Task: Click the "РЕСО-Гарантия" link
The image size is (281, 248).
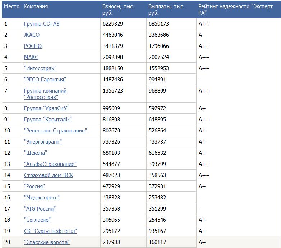Action: click(45, 80)
